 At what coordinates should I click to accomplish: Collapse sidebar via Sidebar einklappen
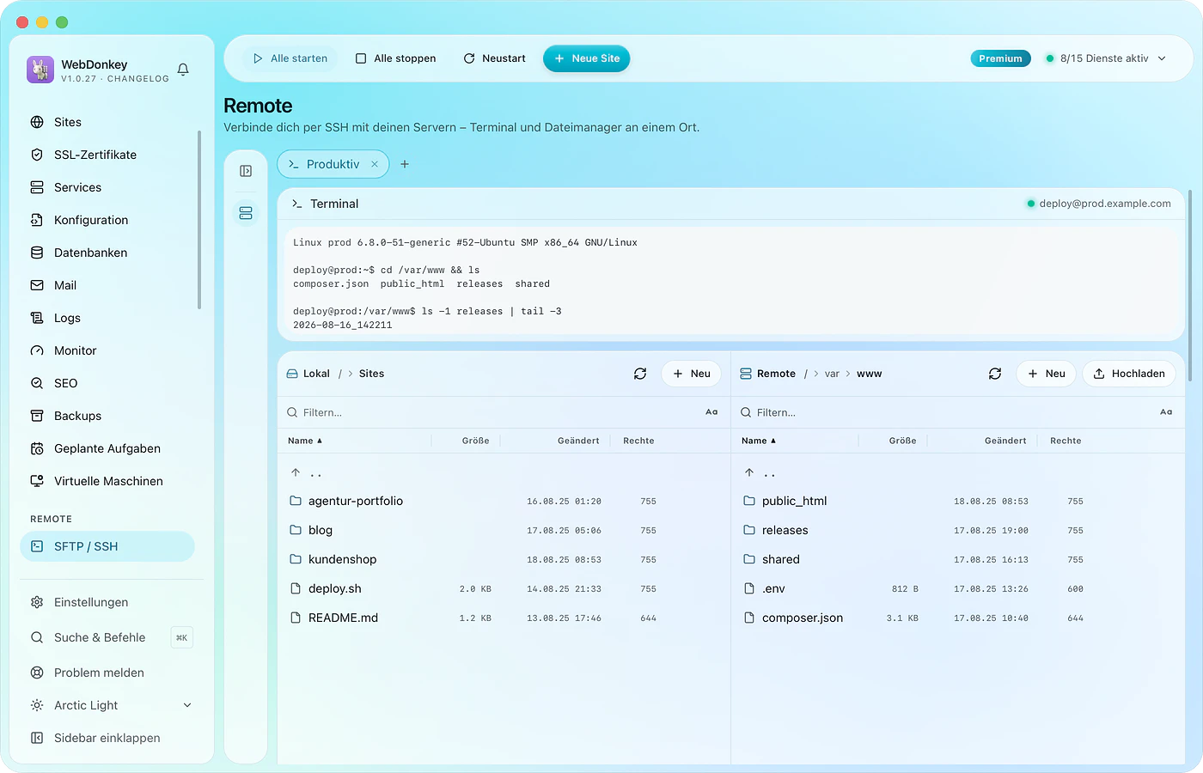coord(108,738)
